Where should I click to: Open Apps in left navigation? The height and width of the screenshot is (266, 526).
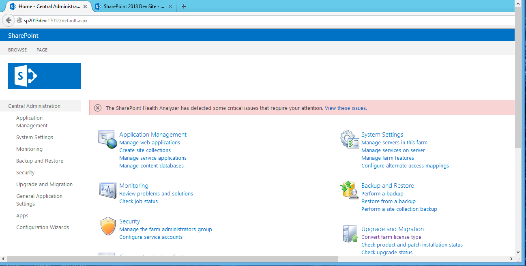22,216
